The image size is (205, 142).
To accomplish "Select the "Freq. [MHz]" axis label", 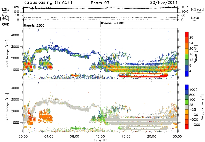I will pyautogui.click(x=5, y=17).
